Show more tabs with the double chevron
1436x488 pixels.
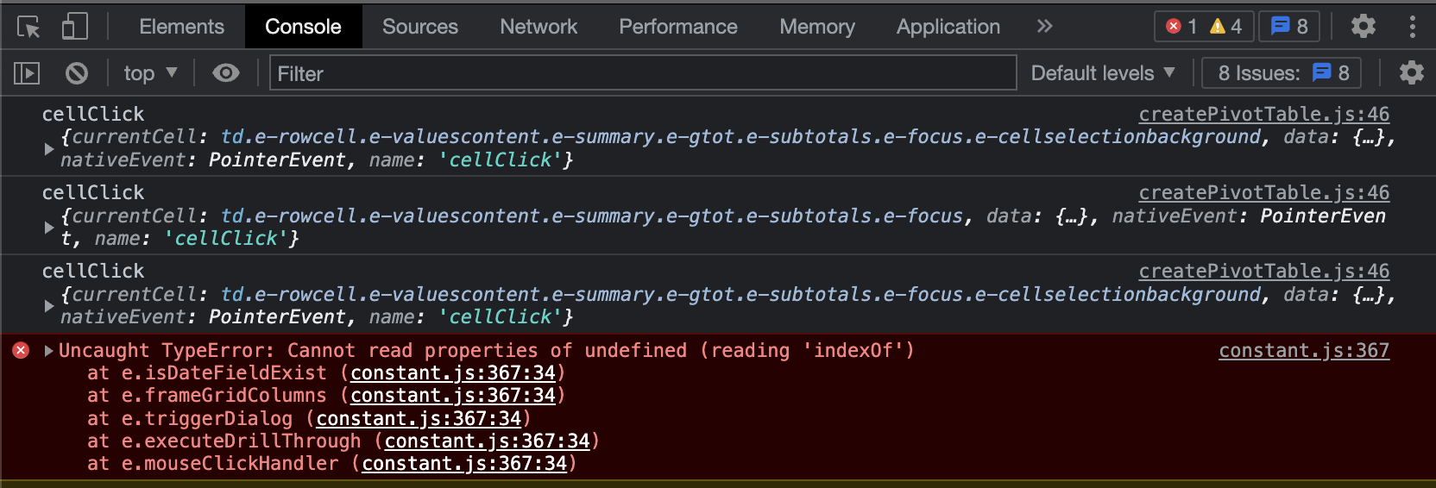(1044, 27)
